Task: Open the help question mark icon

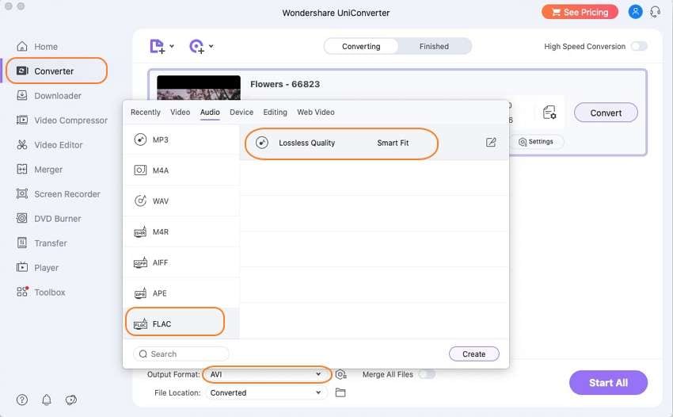Action: pos(22,400)
